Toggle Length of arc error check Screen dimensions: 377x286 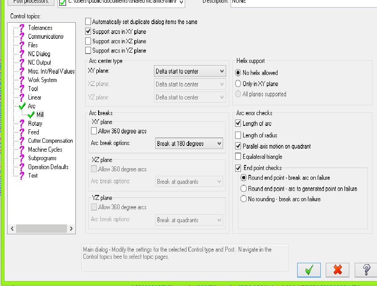tap(238, 124)
